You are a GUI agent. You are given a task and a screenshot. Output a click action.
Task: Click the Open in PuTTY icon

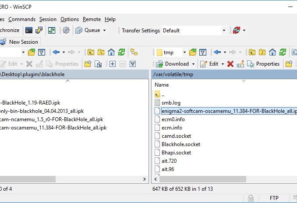point(39,30)
